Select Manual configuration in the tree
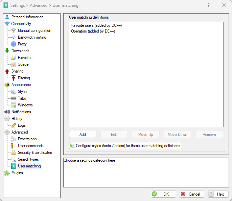The image size is (232, 201). coord(34,31)
